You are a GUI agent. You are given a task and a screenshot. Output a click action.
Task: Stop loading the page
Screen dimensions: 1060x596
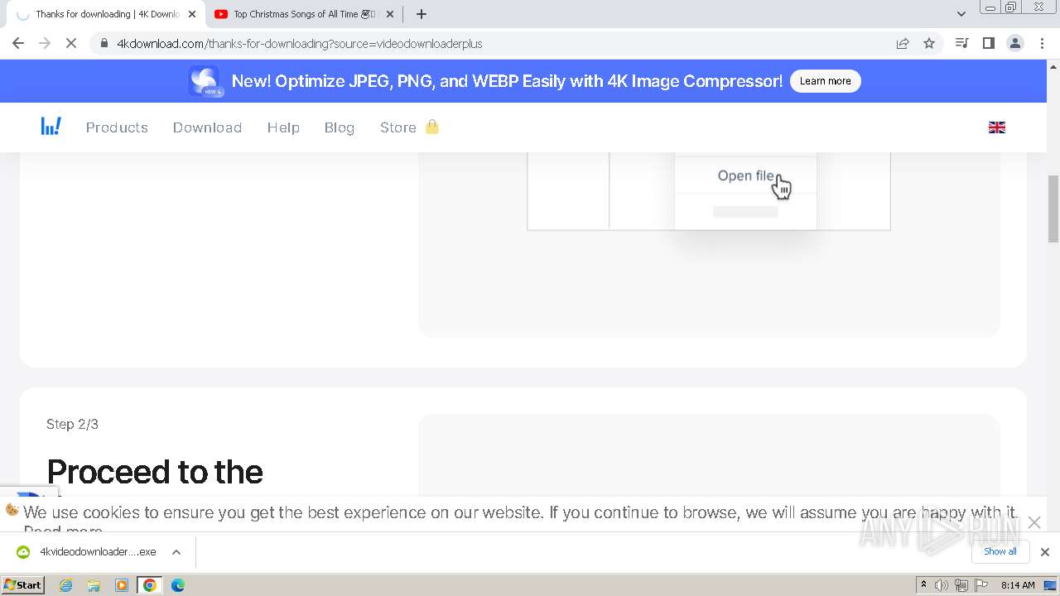[71, 43]
